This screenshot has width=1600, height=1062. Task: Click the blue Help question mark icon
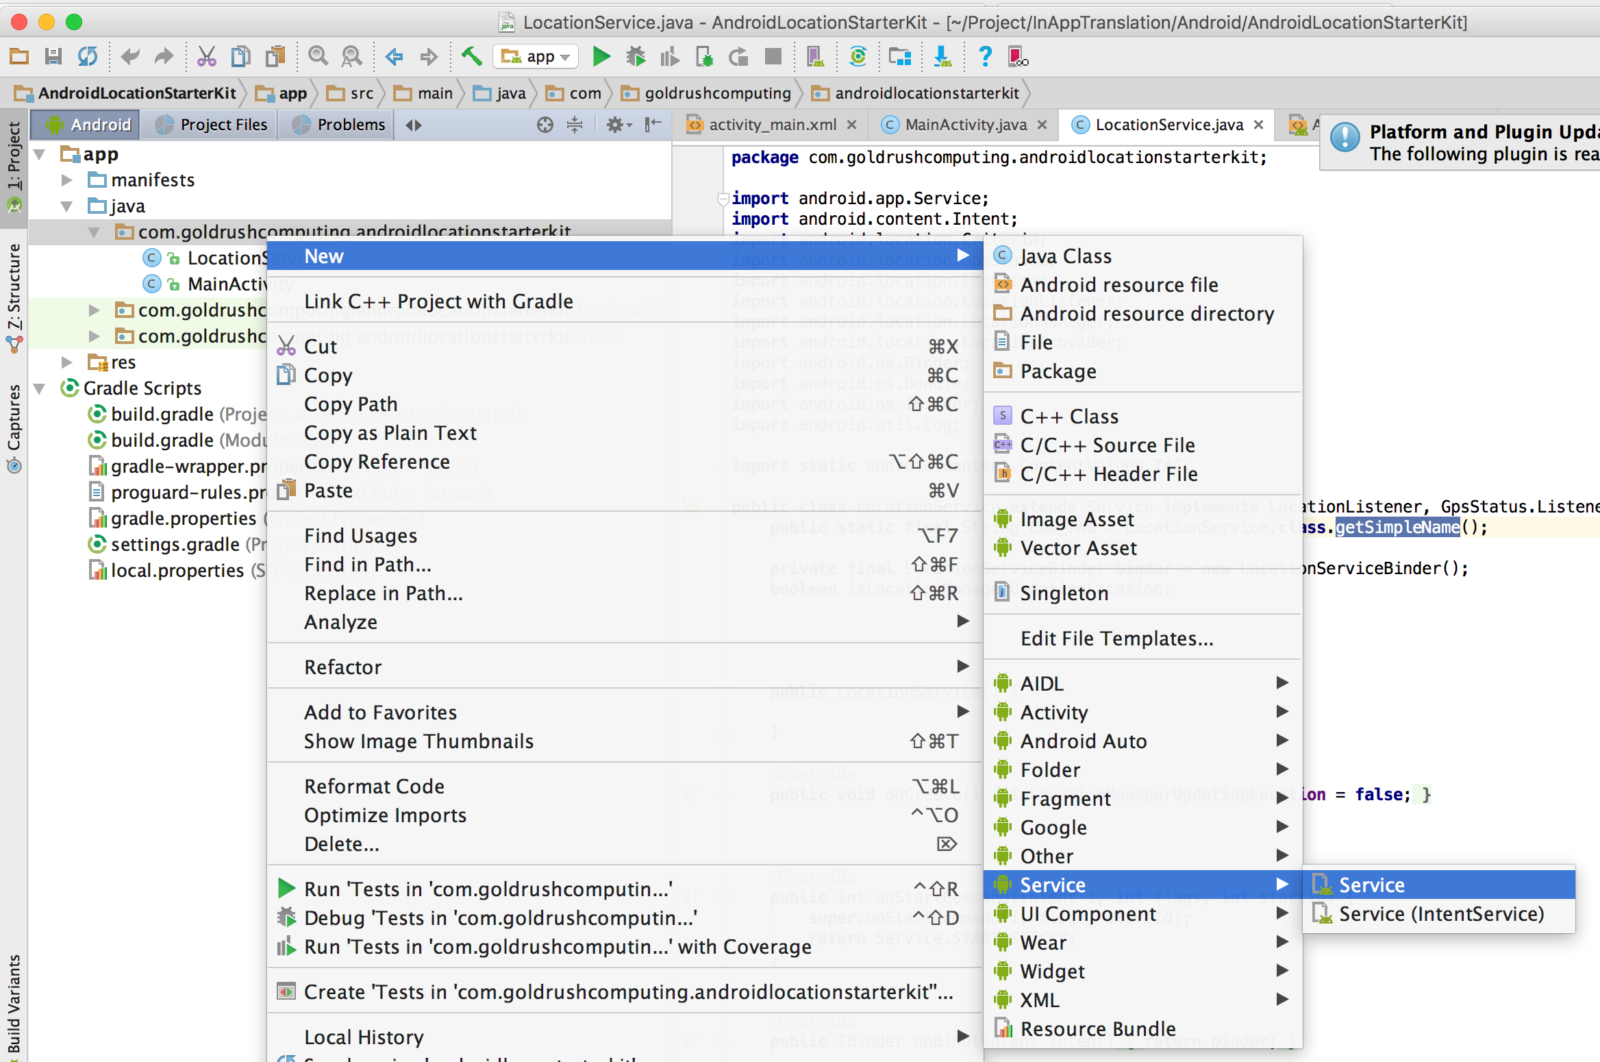click(x=985, y=56)
